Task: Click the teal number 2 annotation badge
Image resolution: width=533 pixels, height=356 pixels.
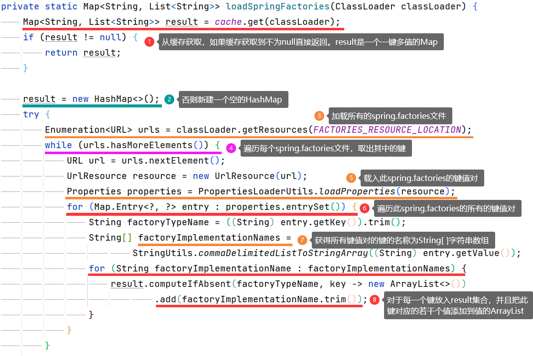Action: click(x=169, y=99)
